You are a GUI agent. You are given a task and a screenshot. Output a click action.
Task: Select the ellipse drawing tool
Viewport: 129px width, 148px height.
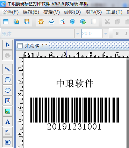(x=8, y=90)
